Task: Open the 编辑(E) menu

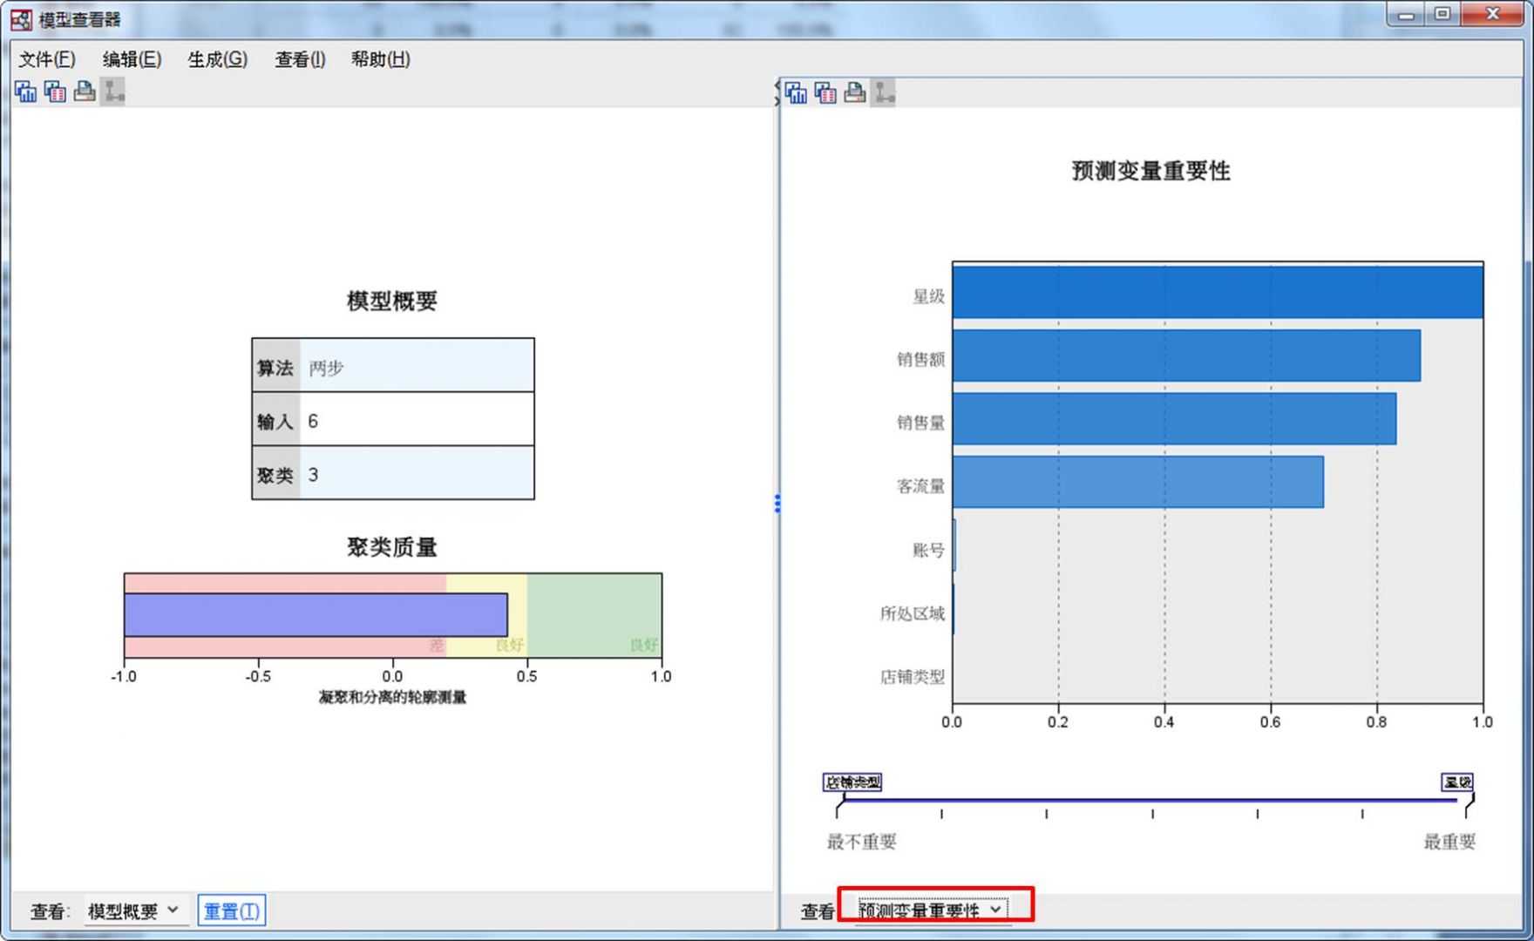Action: tap(132, 59)
